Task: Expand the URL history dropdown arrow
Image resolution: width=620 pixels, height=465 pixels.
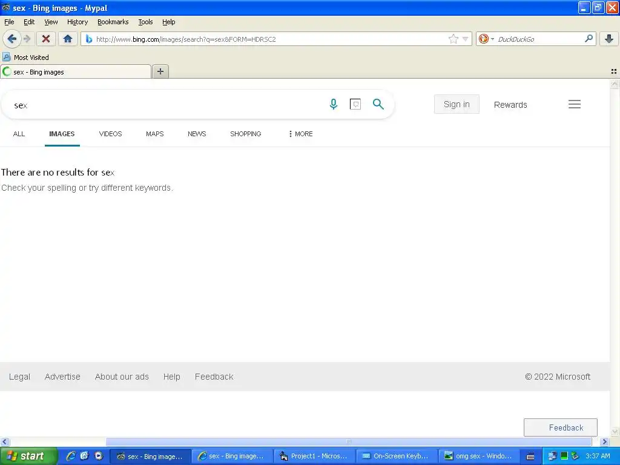Action: (x=465, y=39)
